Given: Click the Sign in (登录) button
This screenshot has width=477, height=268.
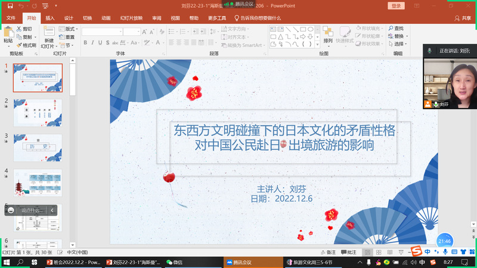Looking at the screenshot, I should pos(397,5).
